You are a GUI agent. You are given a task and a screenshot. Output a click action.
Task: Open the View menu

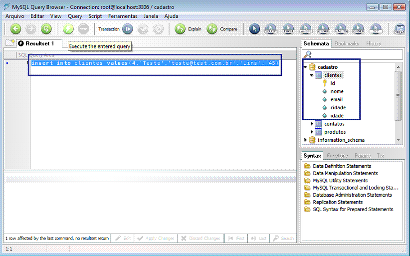pyautogui.click(x=56, y=16)
